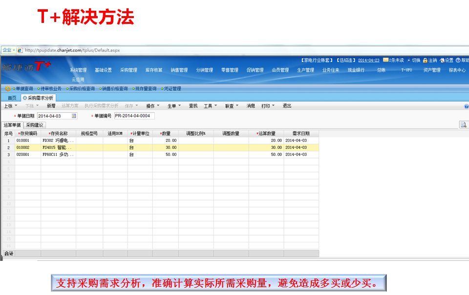Image resolution: width=469 pixels, height=295 pixels.
Task: Open the 销售价格查询 shortcut
Action: pyautogui.click(x=113, y=89)
